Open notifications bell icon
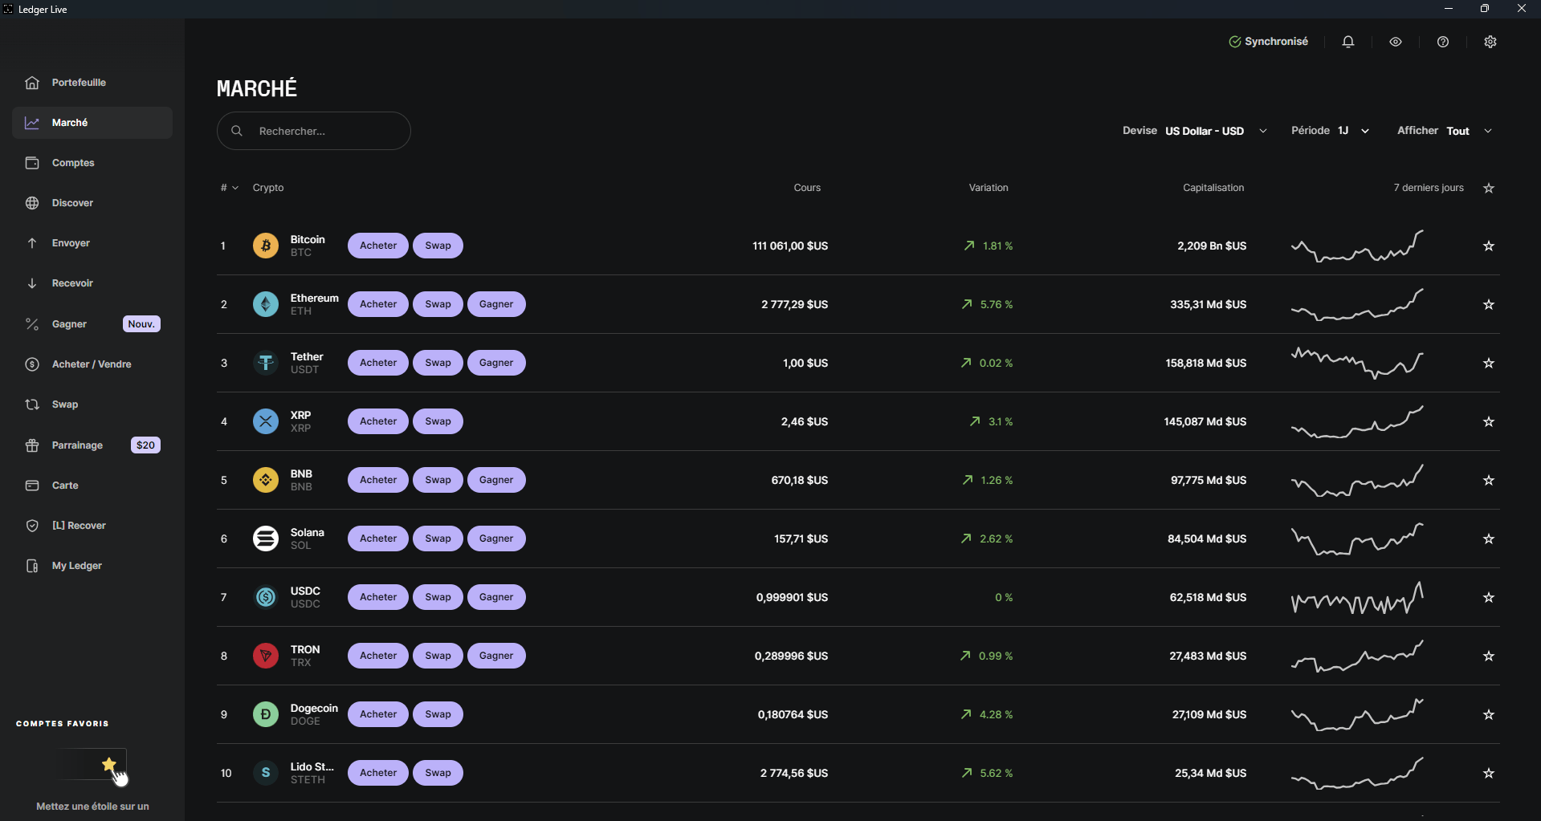The width and height of the screenshot is (1541, 821). pos(1348,42)
